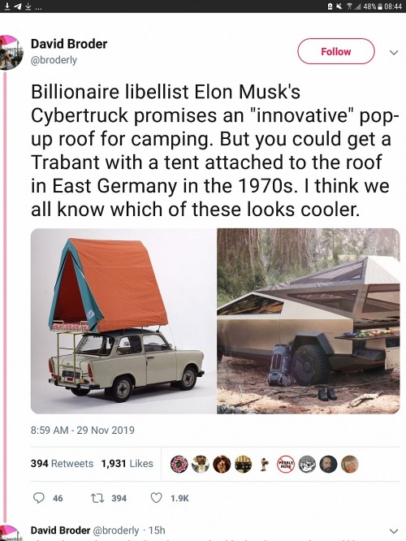Viewport: 406px width, 541px height.
Task: Open the 1,931 Likes list
Action: (x=127, y=463)
